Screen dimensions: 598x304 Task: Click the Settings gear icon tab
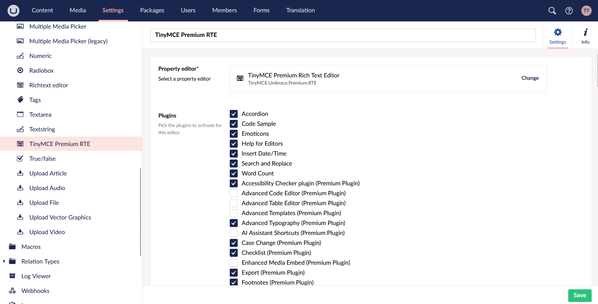(558, 35)
